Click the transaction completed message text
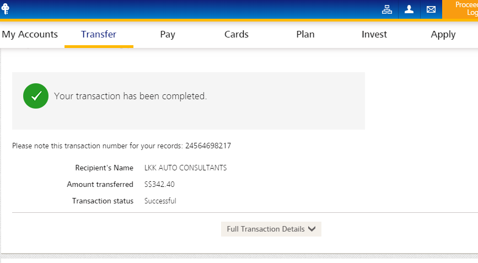 [130, 96]
